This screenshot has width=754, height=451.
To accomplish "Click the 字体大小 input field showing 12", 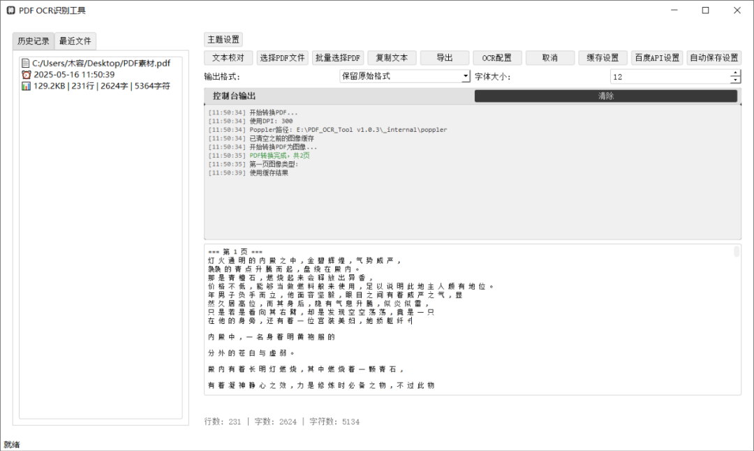I will pyautogui.click(x=670, y=77).
